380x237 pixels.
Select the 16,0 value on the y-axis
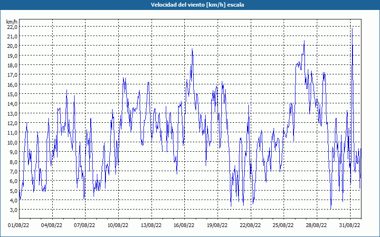(x=12, y=85)
